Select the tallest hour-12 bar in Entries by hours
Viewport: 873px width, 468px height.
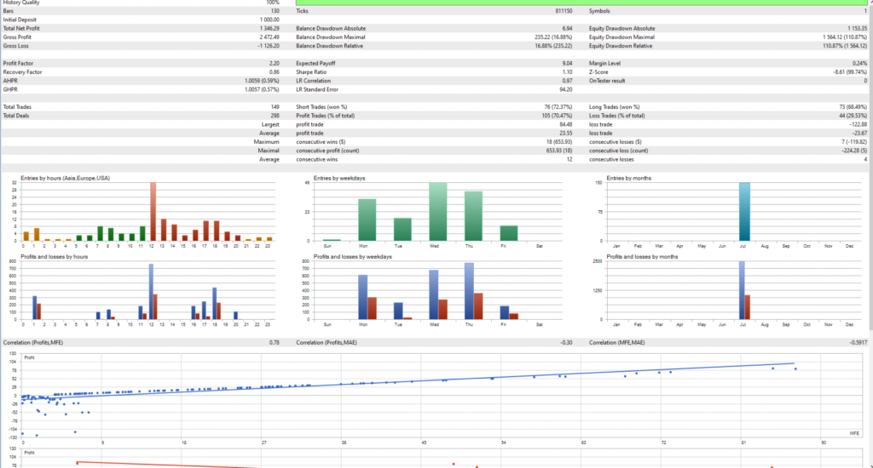153,211
